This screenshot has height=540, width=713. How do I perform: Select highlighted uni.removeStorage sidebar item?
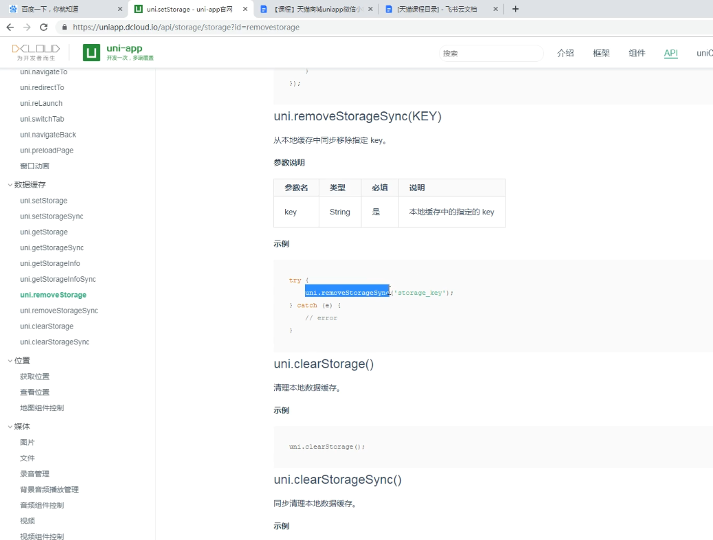[x=53, y=295]
